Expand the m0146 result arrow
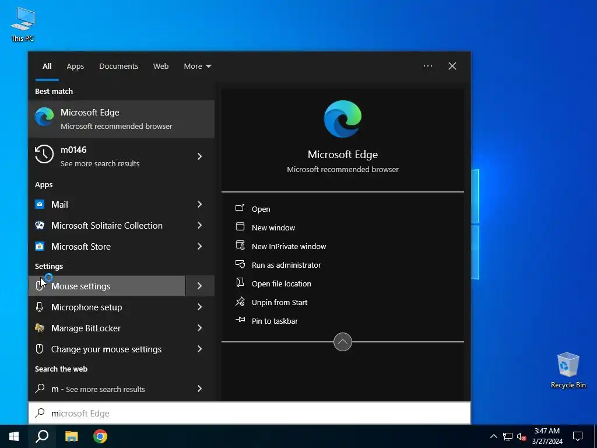Viewport: 597px width, 448px height. coord(199,156)
